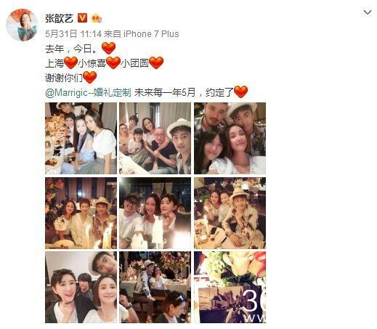Click the heart emoji after 约定了
Image resolution: width=377 pixels, height=329 pixels.
[x=240, y=92]
